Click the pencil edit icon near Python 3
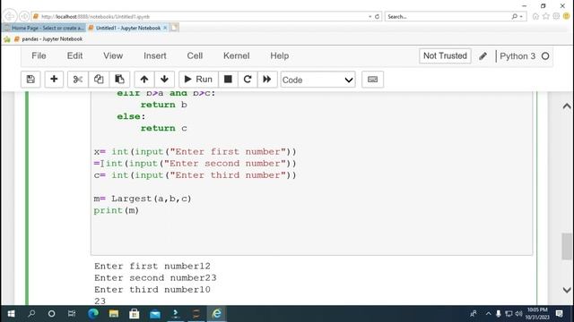 (483, 56)
